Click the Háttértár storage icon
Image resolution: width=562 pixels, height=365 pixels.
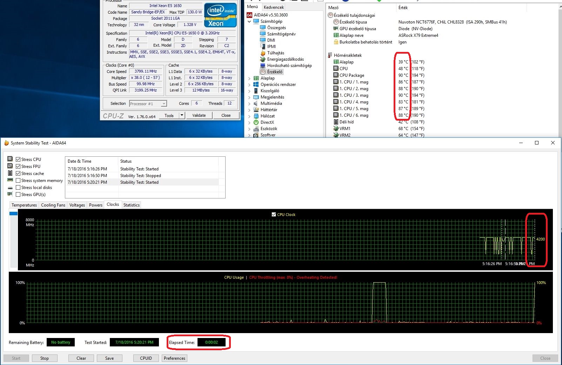(256, 110)
